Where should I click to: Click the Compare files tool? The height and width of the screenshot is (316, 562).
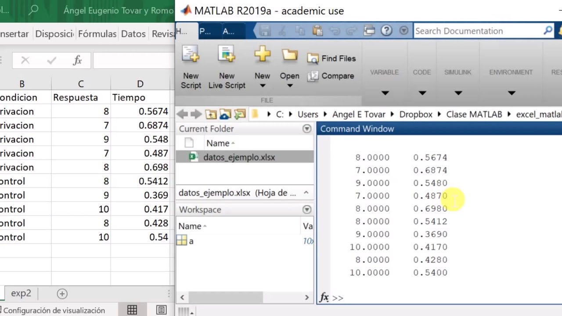[331, 76]
